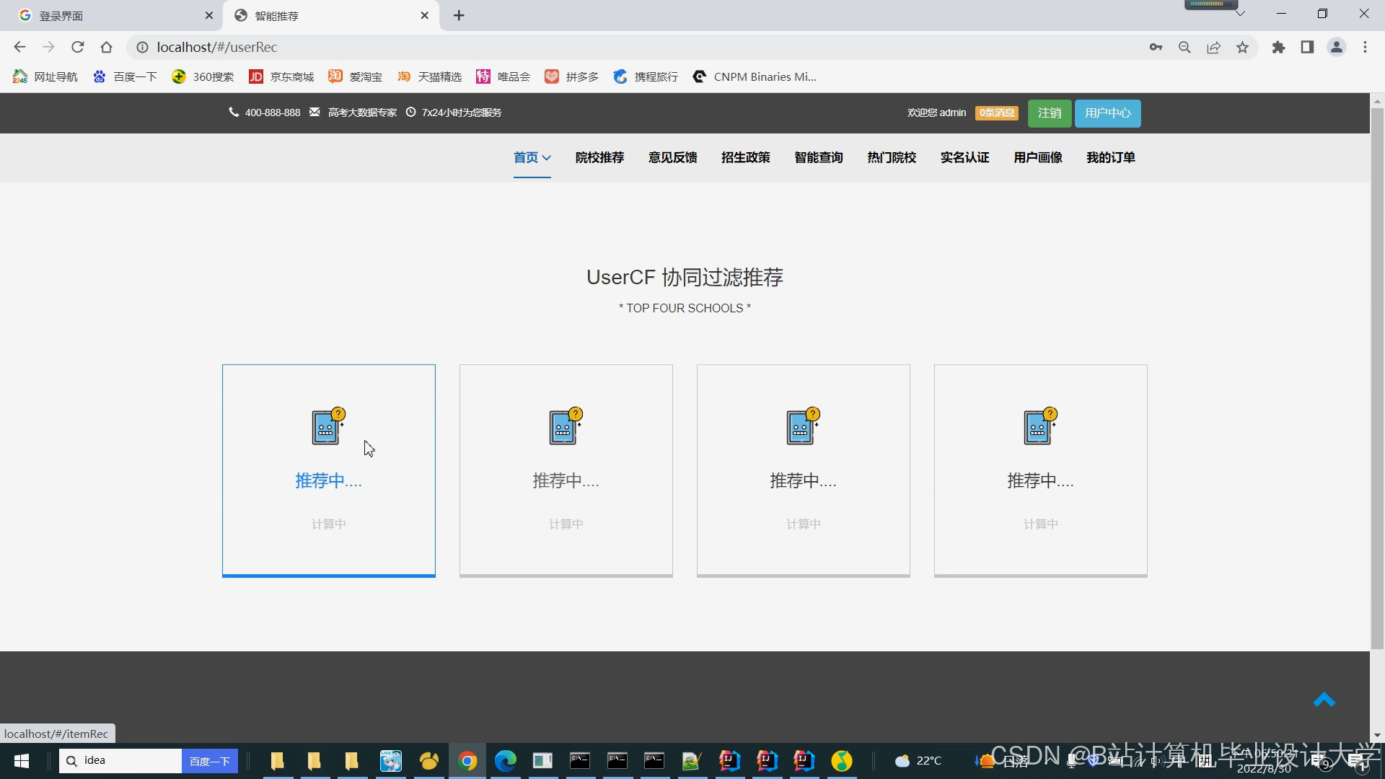Click the page vertical scrollbar
The height and width of the screenshot is (779, 1385).
pyautogui.click(x=1377, y=375)
